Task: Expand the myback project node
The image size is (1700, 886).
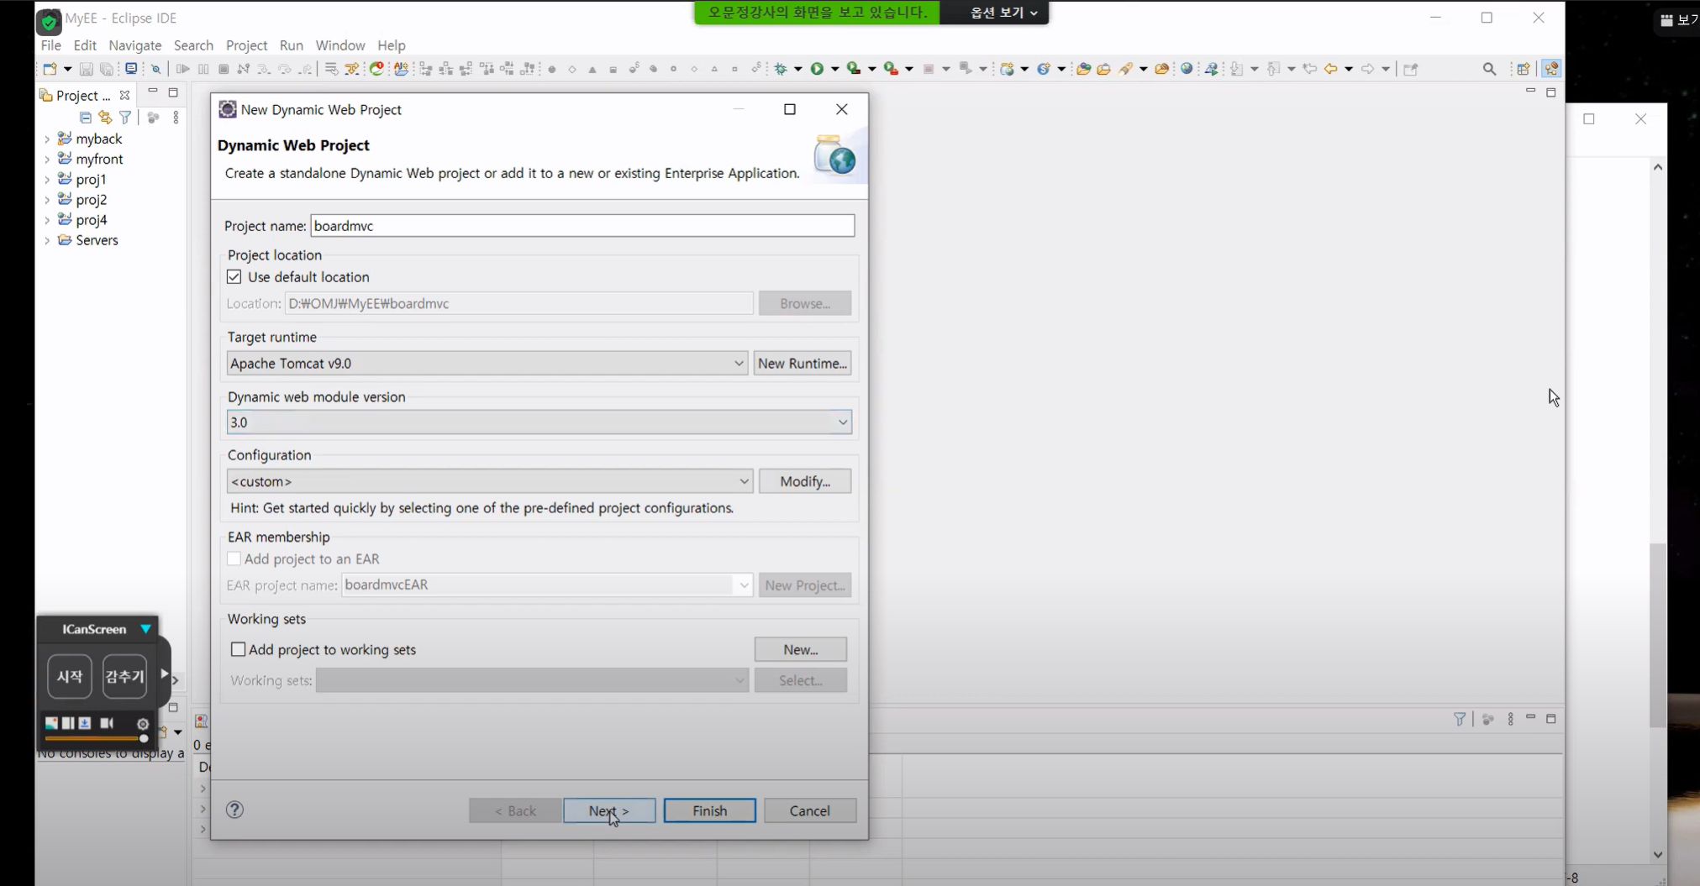Action: pos(47,139)
